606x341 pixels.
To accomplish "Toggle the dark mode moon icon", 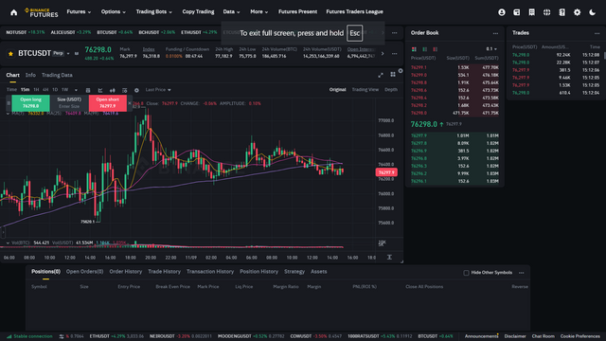I will [592, 12].
